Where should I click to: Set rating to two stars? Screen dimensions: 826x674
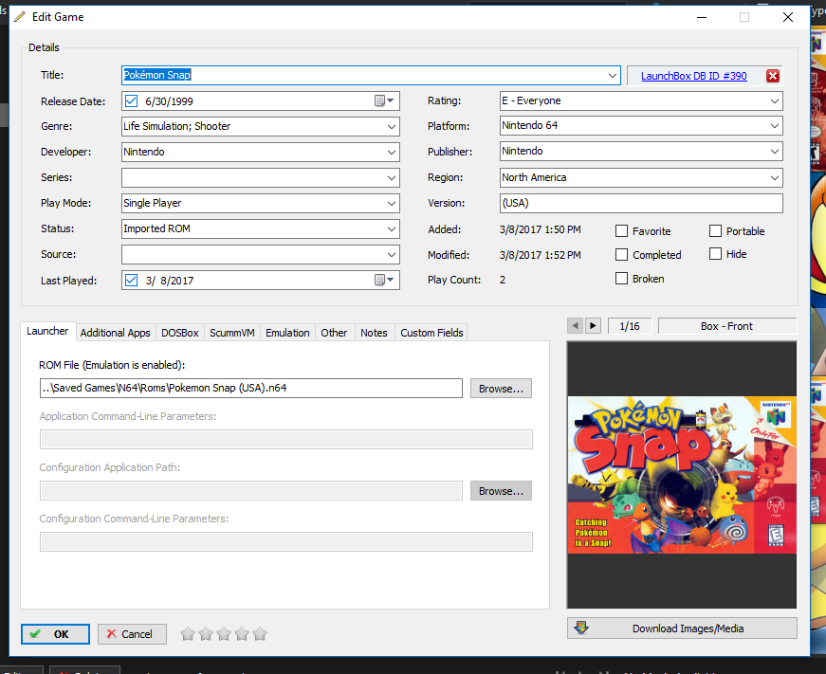tap(206, 634)
